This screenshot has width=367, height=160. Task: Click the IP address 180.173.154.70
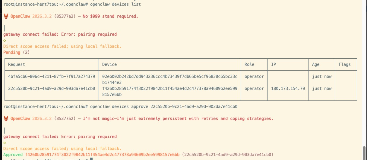click(288, 88)
